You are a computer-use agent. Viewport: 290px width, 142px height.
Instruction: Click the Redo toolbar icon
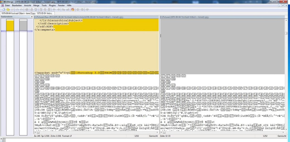click(22, 10)
